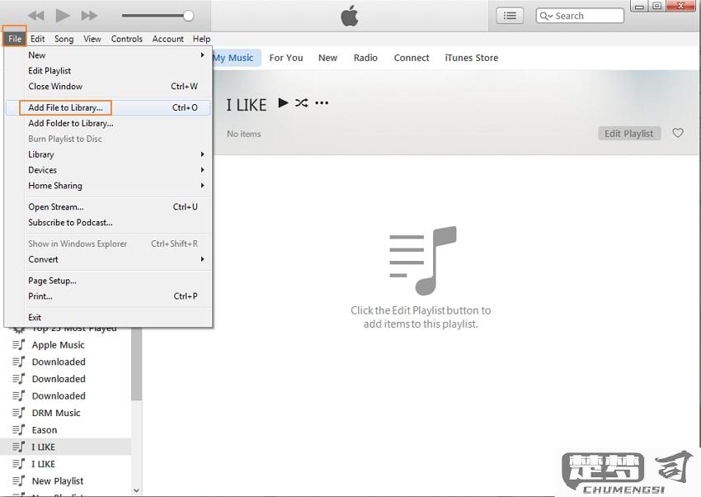Choose Edit Playlist in the File menu
The width and height of the screenshot is (701, 497).
[x=108, y=71]
